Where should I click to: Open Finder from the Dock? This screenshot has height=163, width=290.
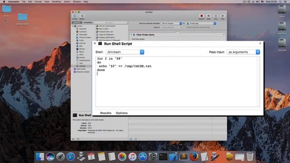tap(40, 157)
